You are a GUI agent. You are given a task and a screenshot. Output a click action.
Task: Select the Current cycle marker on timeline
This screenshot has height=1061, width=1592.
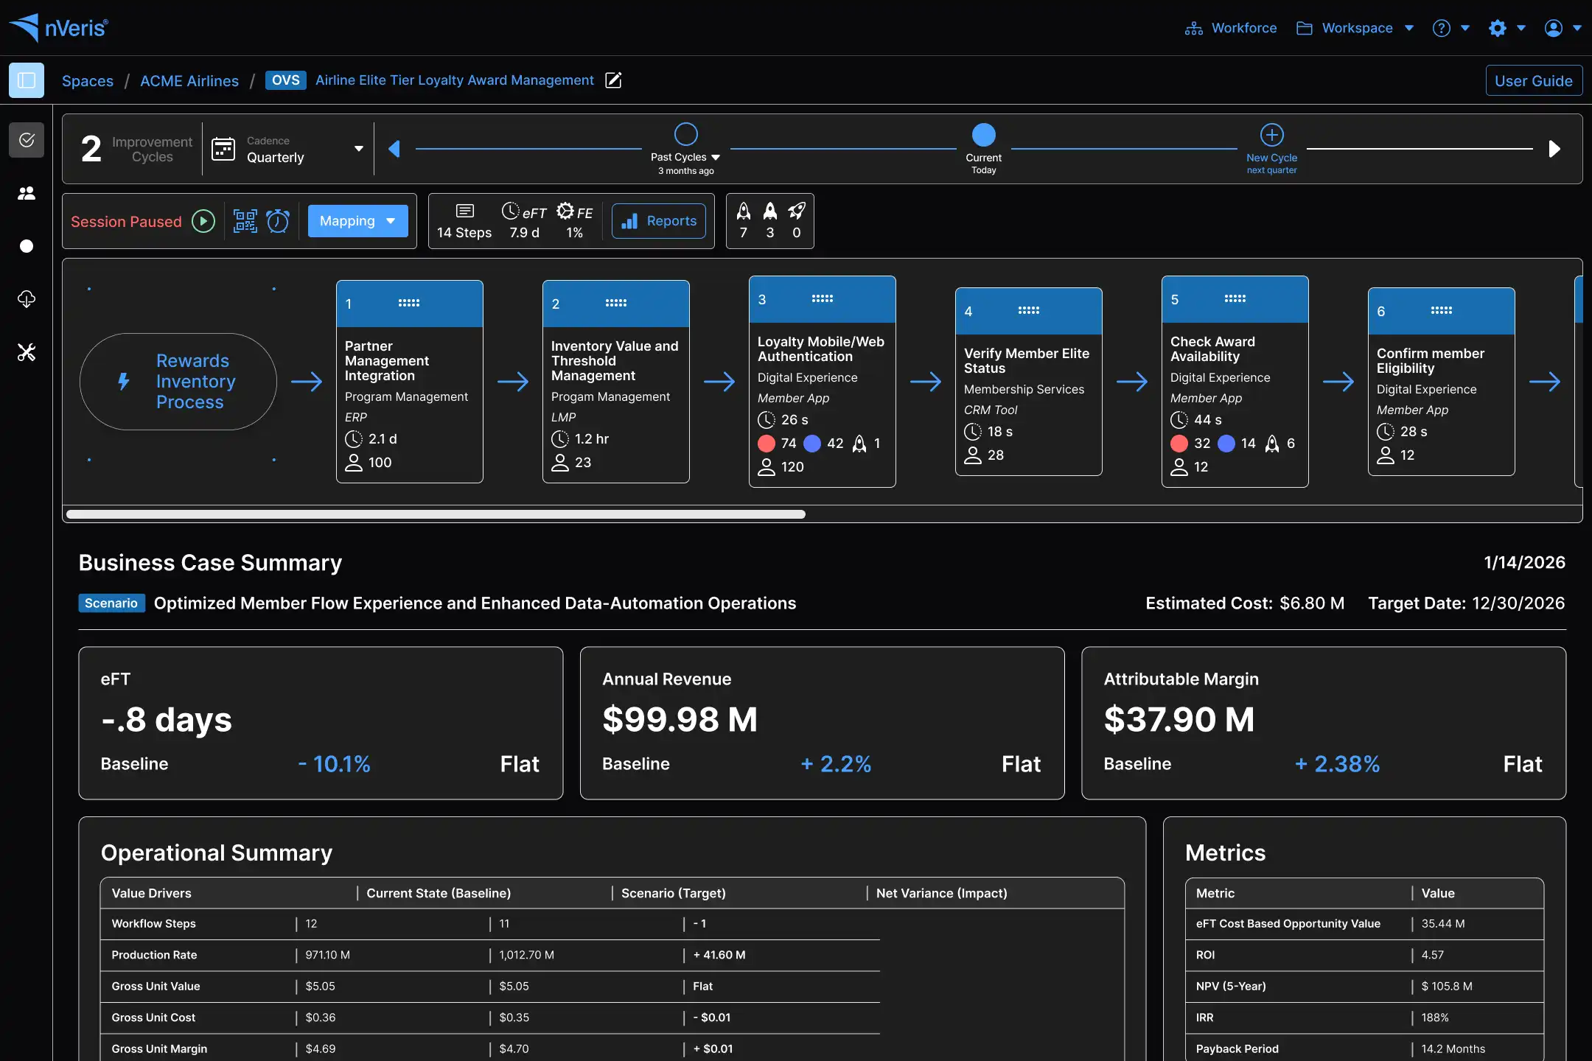[x=983, y=133]
